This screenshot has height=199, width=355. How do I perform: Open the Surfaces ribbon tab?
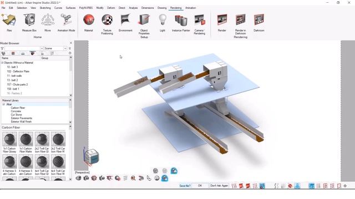70,8
